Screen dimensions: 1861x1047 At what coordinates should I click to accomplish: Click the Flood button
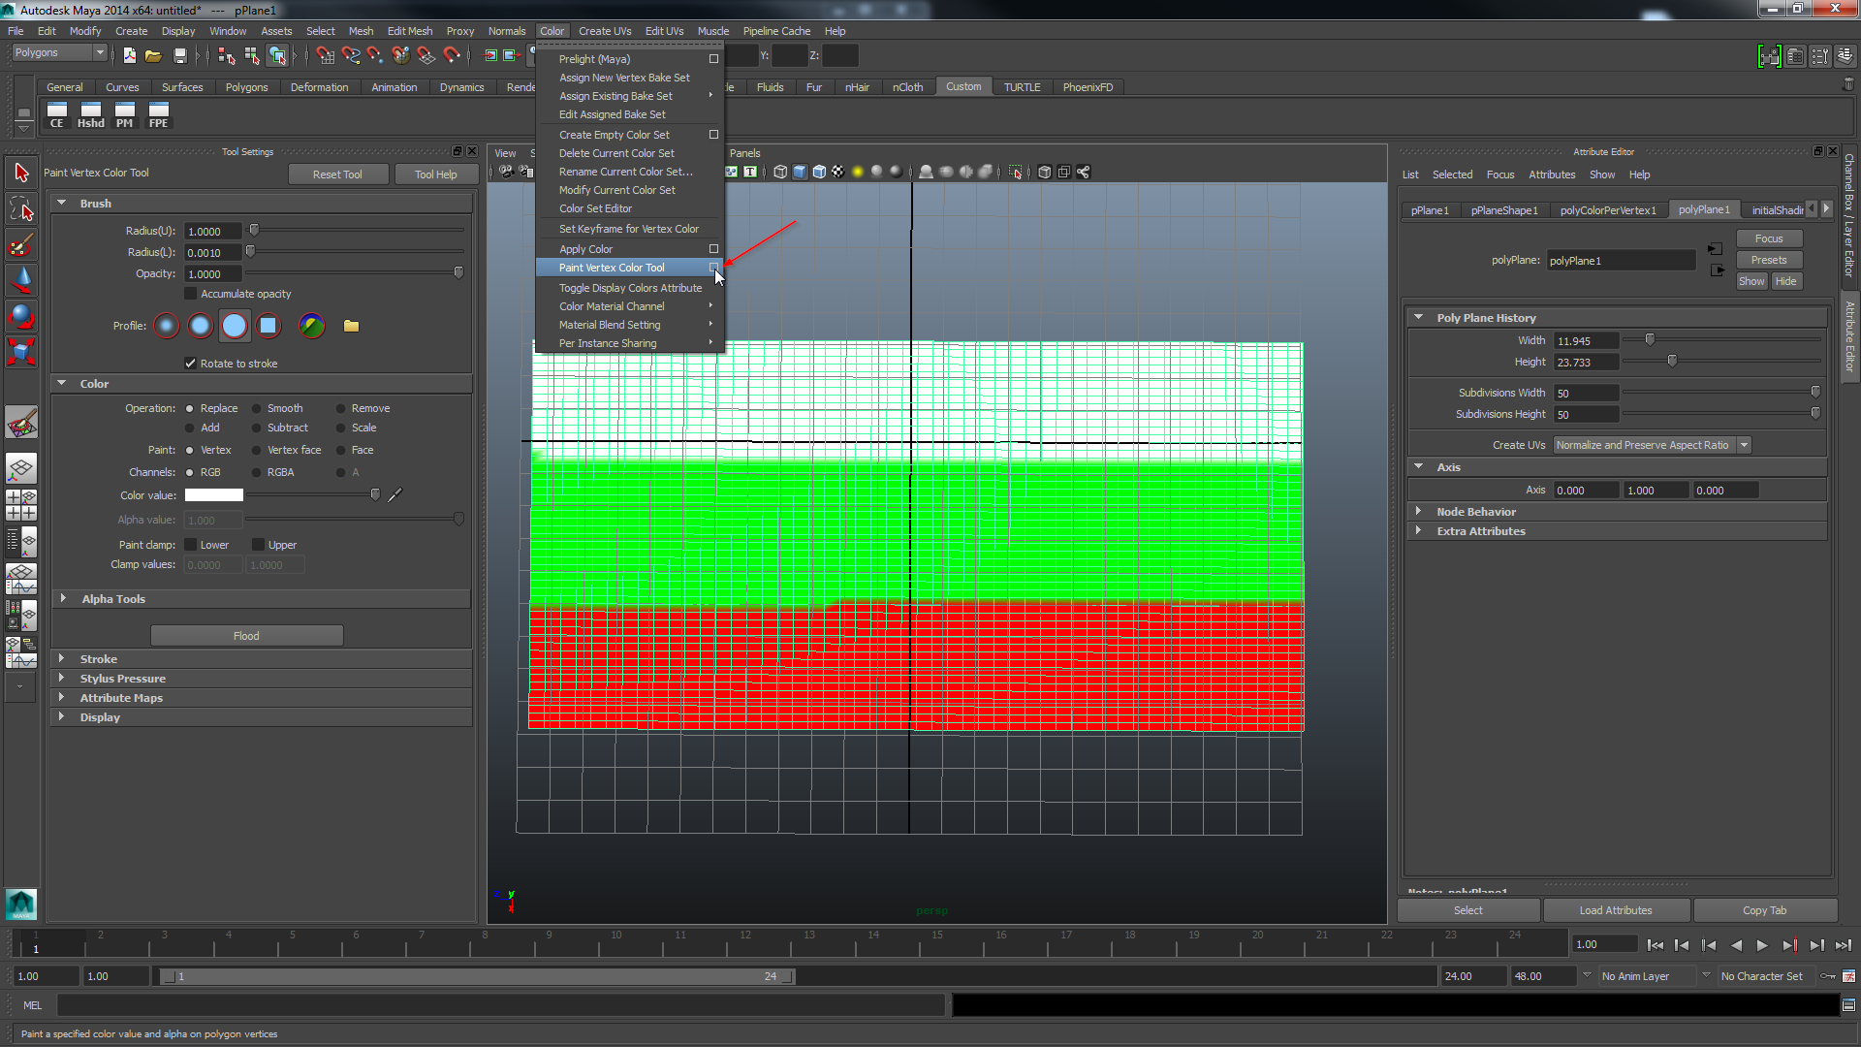pyautogui.click(x=245, y=634)
